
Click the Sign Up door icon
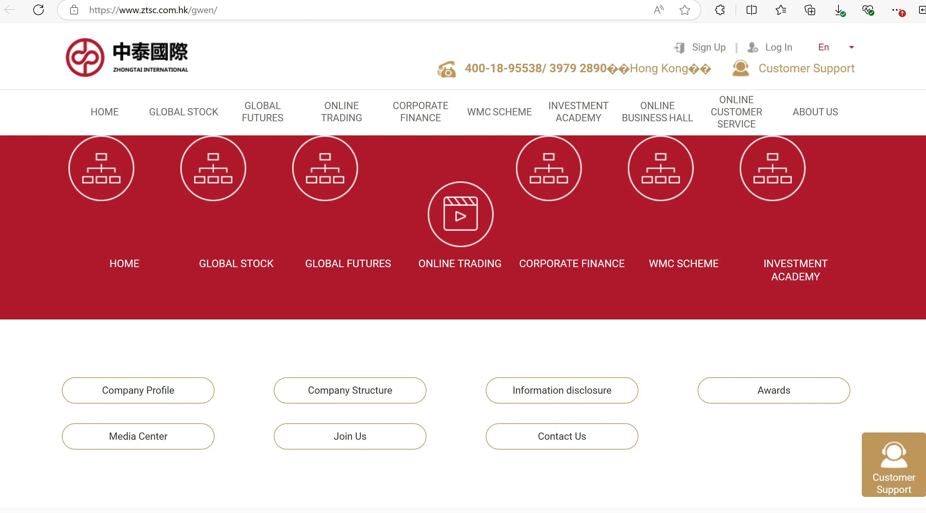(680, 47)
